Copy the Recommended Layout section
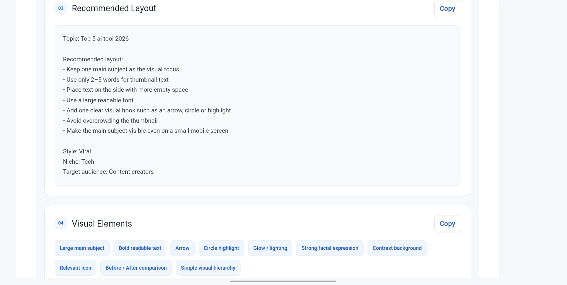567x285 pixels. (x=447, y=9)
